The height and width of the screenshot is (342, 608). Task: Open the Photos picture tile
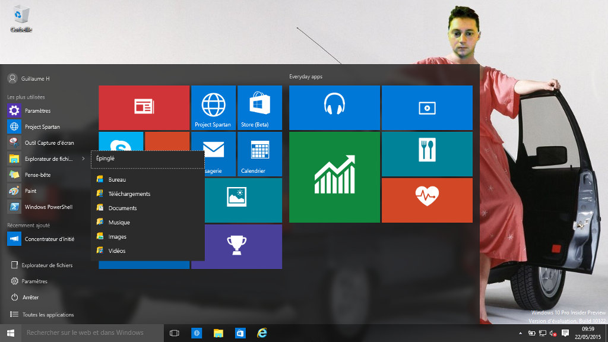point(243,200)
